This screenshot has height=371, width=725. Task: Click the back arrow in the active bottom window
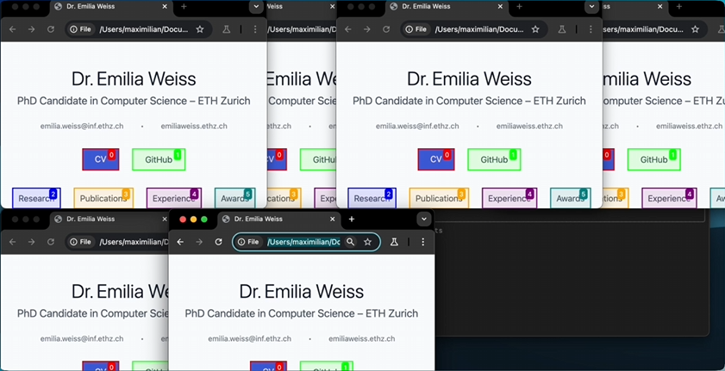[180, 243]
